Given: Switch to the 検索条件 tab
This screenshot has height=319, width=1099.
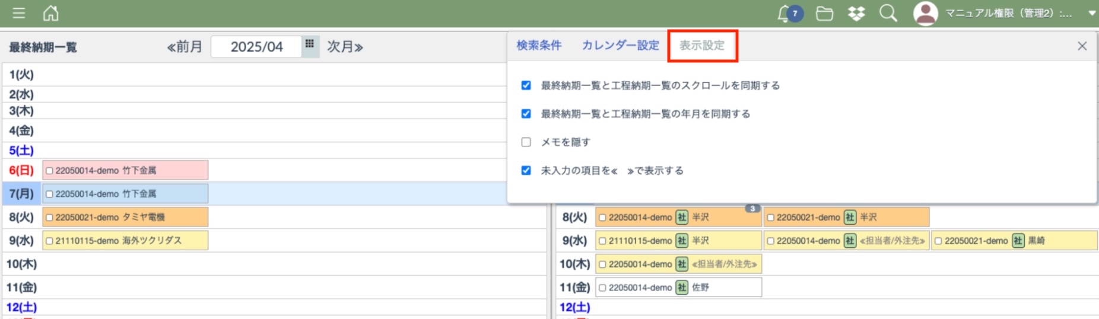Looking at the screenshot, I should tap(539, 46).
